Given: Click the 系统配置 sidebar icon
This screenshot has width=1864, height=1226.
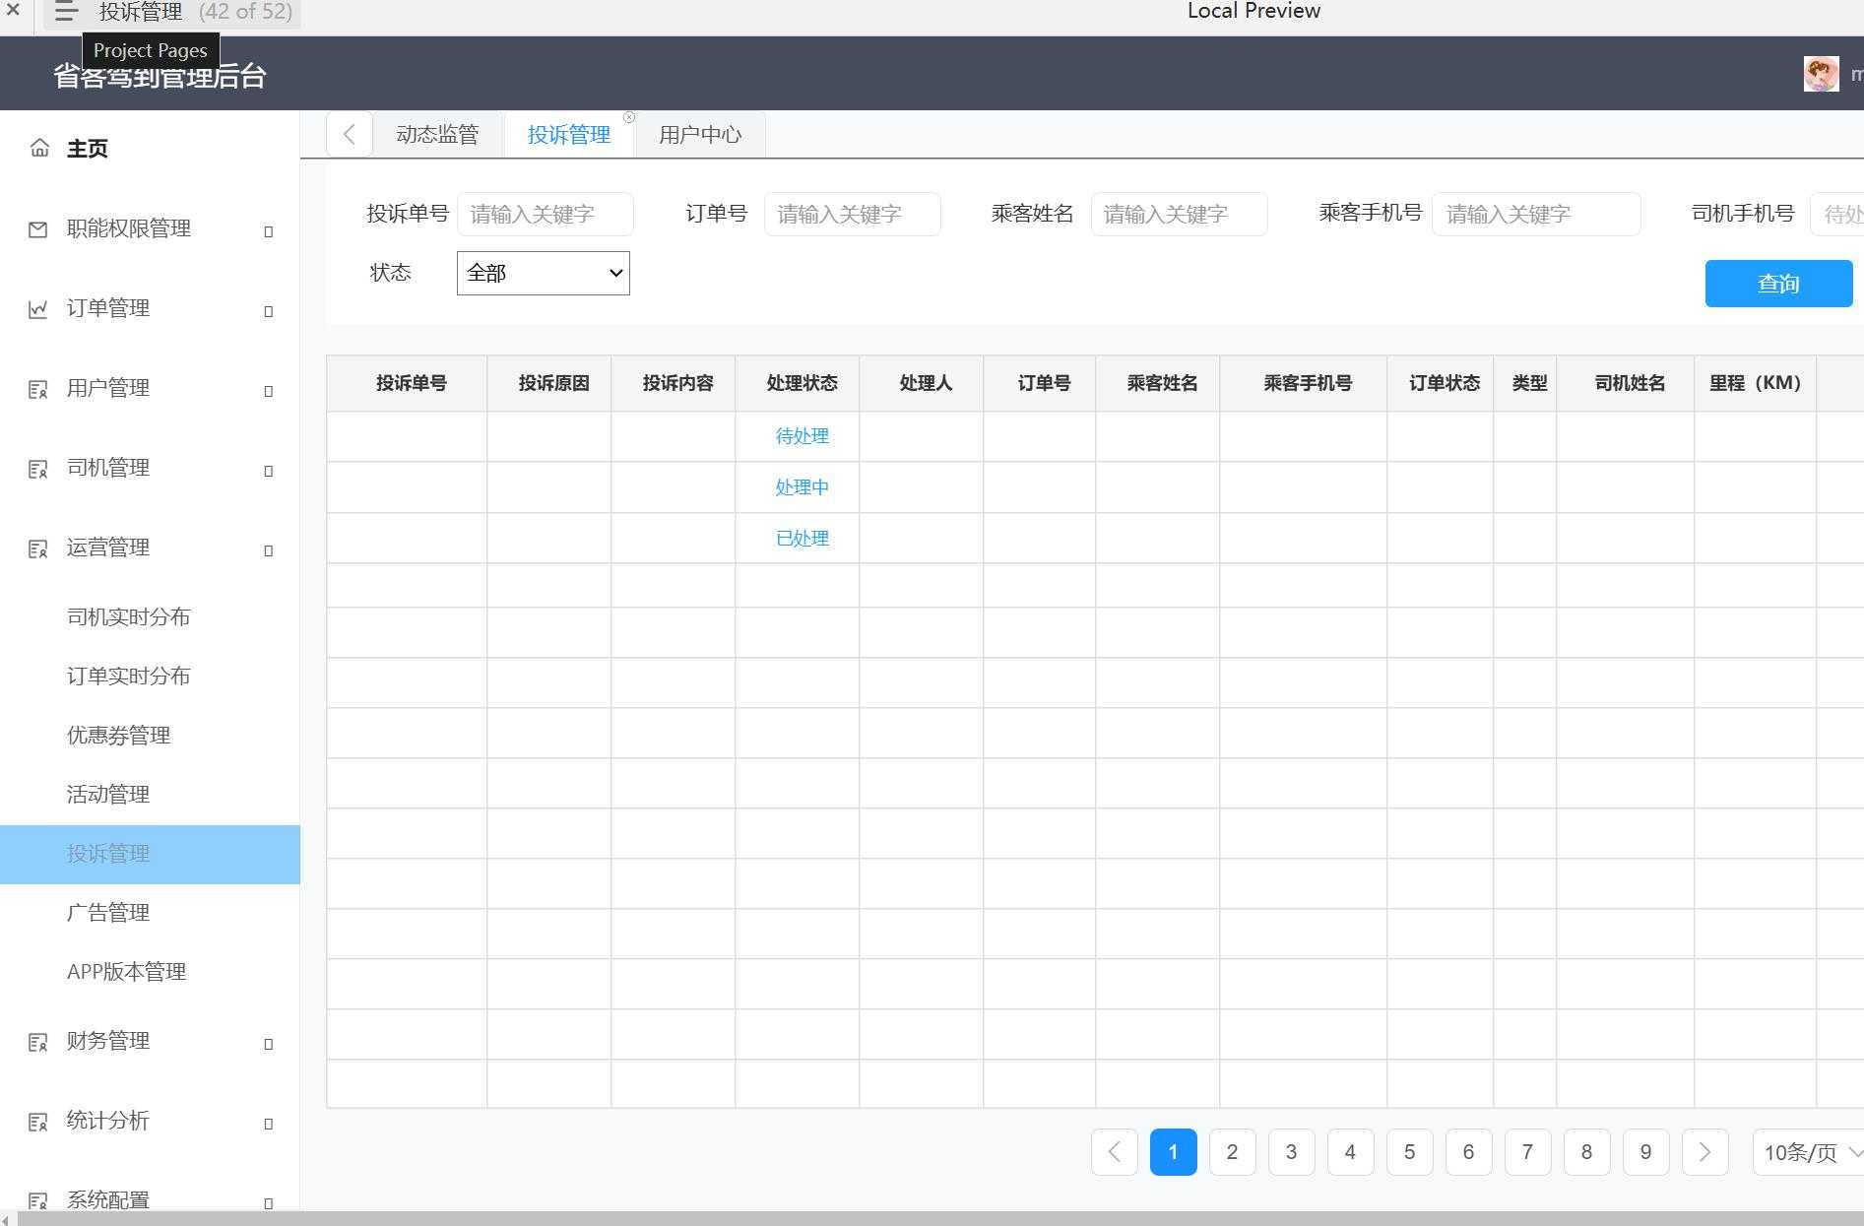Looking at the screenshot, I should (38, 1201).
